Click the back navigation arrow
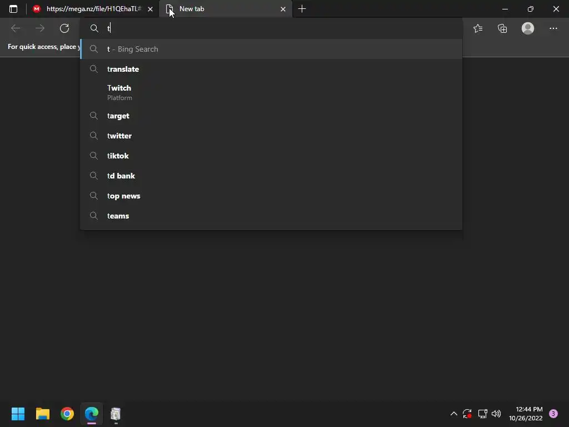This screenshot has width=569, height=427. [16, 28]
